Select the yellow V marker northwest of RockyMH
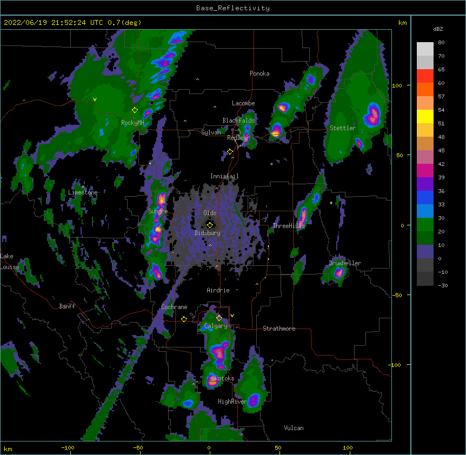 pos(95,99)
